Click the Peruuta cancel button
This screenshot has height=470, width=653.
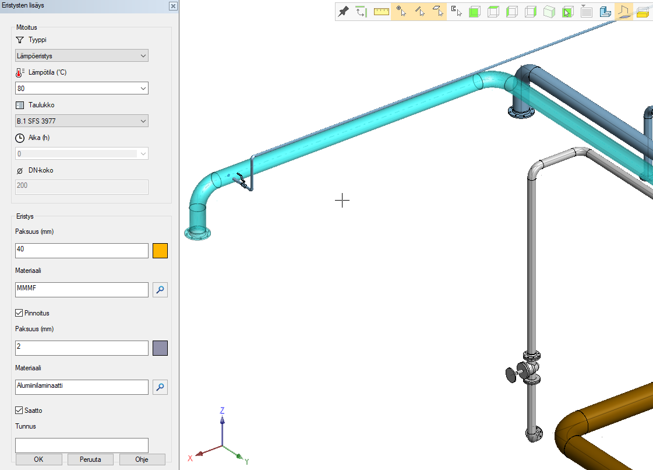pos(90,460)
